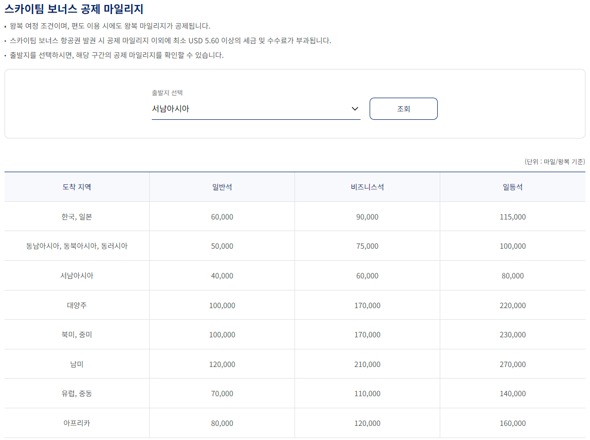The height and width of the screenshot is (440, 590).
Task: Click the 일등석 first class column header
Action: (512, 186)
